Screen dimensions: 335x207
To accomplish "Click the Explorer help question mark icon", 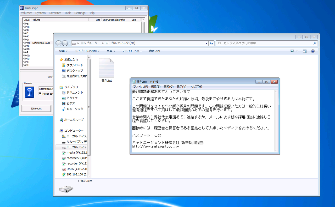I will coord(313,51).
